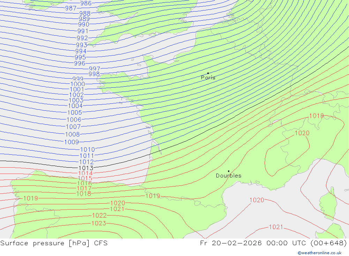Click the 1012 pressure label
This screenshot has width=349, height=256.
click(87, 162)
